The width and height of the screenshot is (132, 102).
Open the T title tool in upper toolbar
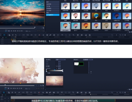tap(73, 35)
